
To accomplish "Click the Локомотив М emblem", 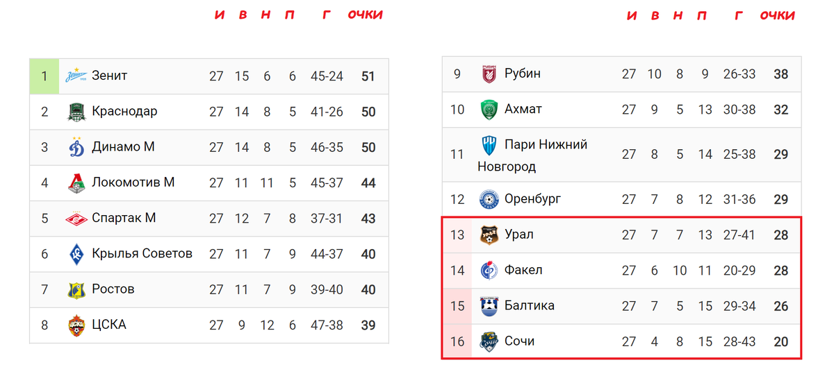I will coord(76,183).
